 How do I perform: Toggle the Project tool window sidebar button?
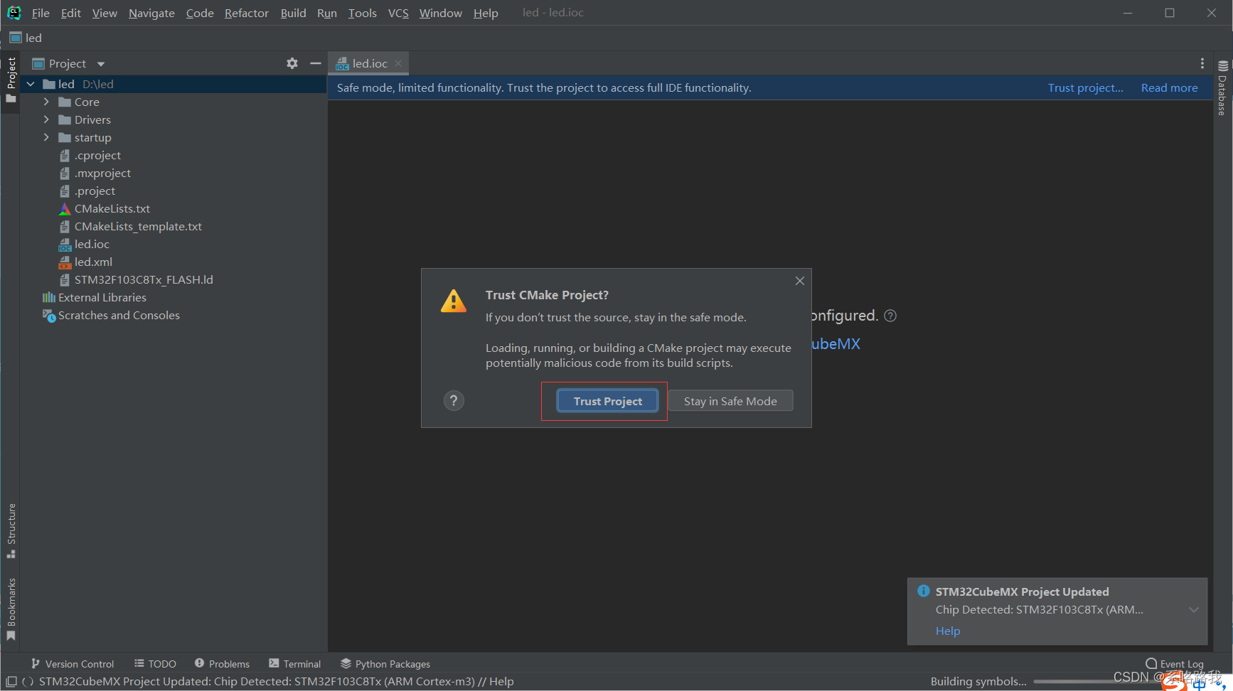pyautogui.click(x=11, y=80)
